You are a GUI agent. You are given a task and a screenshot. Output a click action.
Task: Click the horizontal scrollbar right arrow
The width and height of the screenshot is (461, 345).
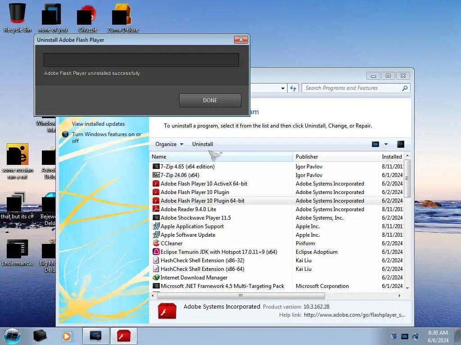399,296
